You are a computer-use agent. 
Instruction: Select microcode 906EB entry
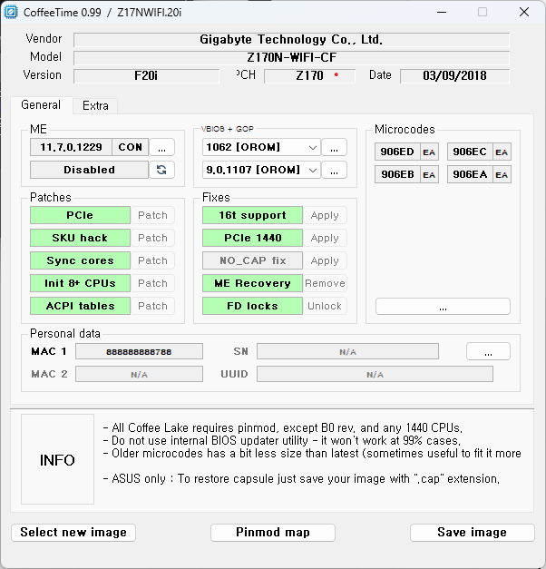[x=397, y=174]
